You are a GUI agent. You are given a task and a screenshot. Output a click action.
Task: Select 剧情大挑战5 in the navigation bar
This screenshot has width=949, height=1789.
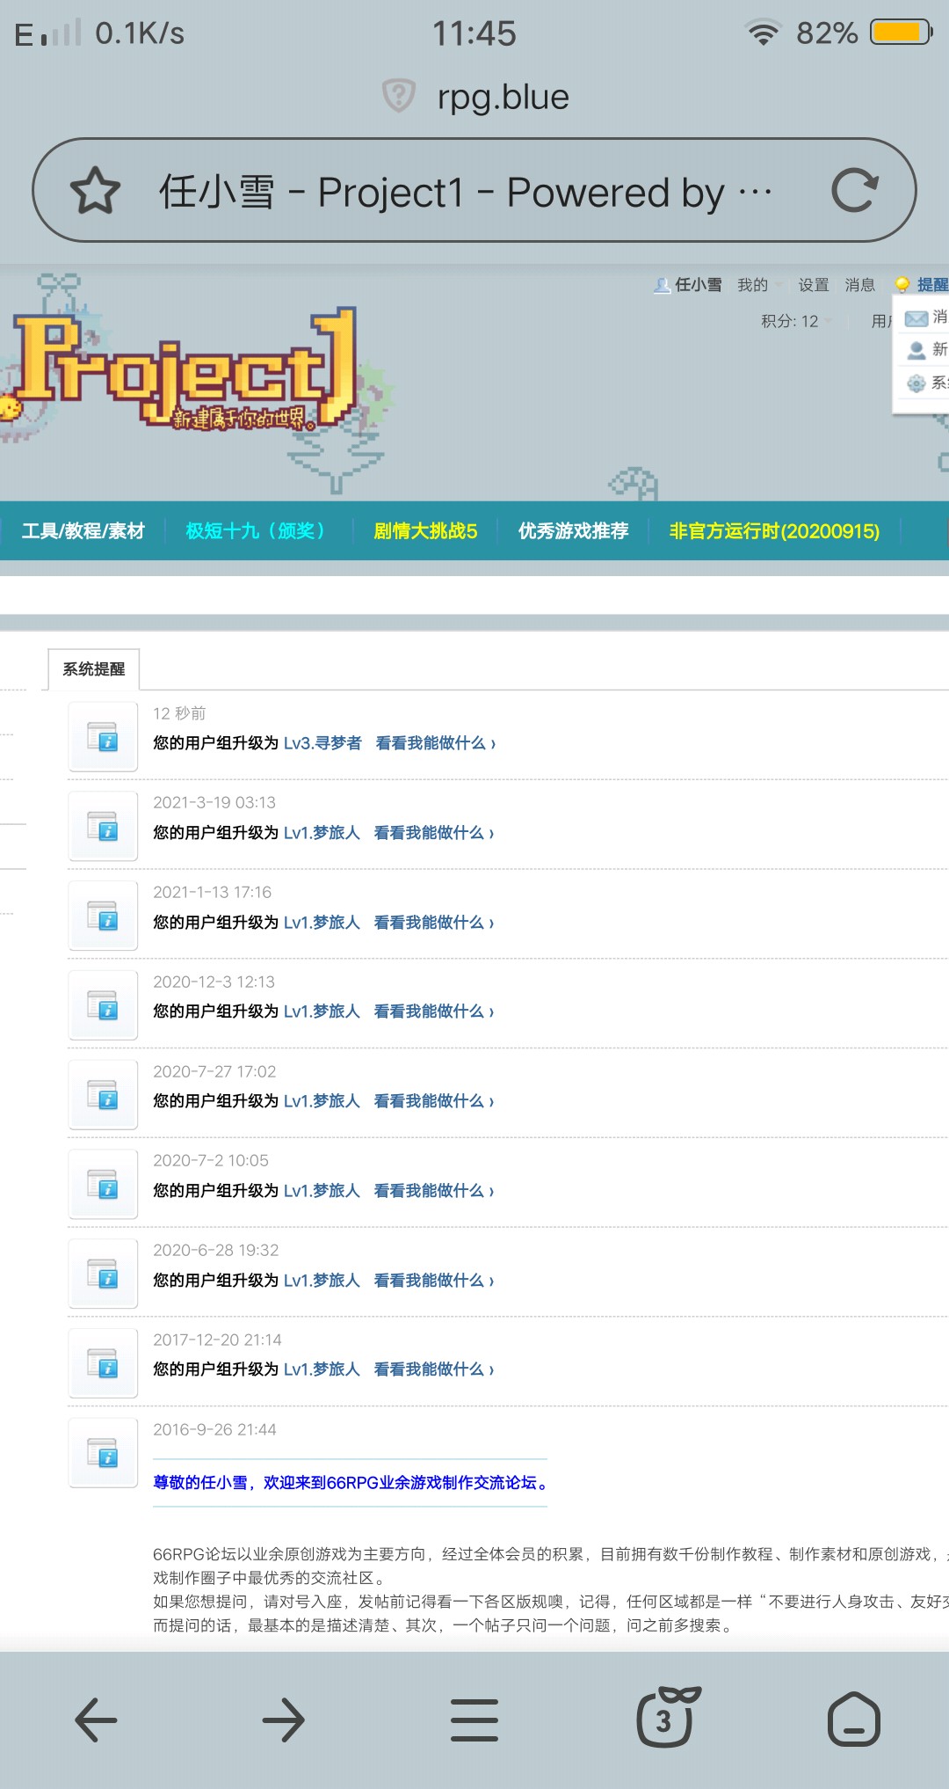point(425,530)
